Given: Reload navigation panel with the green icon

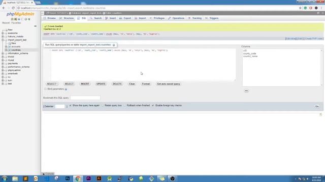Looking at the screenshot, I should (x=29, y=19).
